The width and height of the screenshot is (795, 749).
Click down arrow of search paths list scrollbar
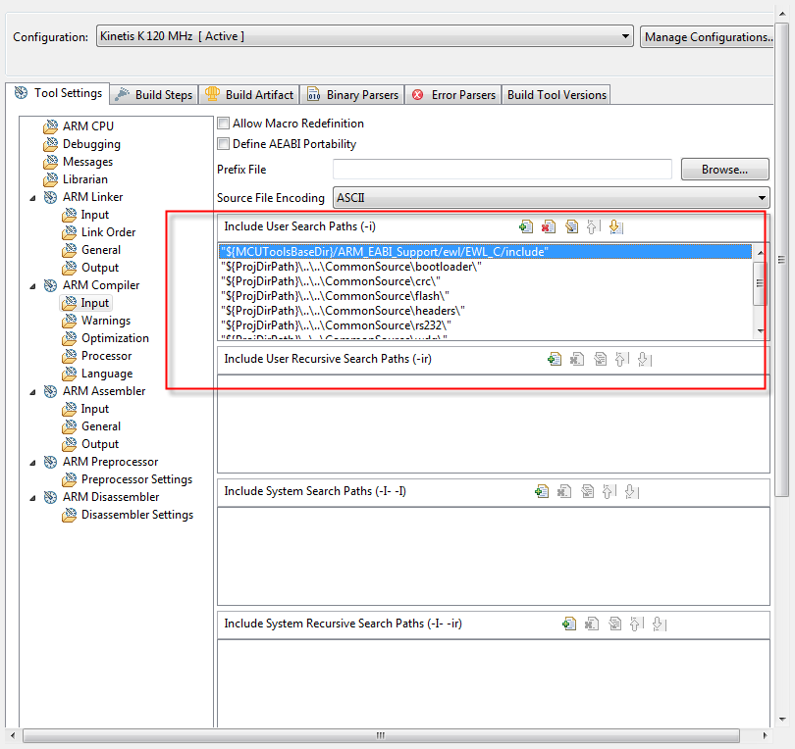pos(760,330)
